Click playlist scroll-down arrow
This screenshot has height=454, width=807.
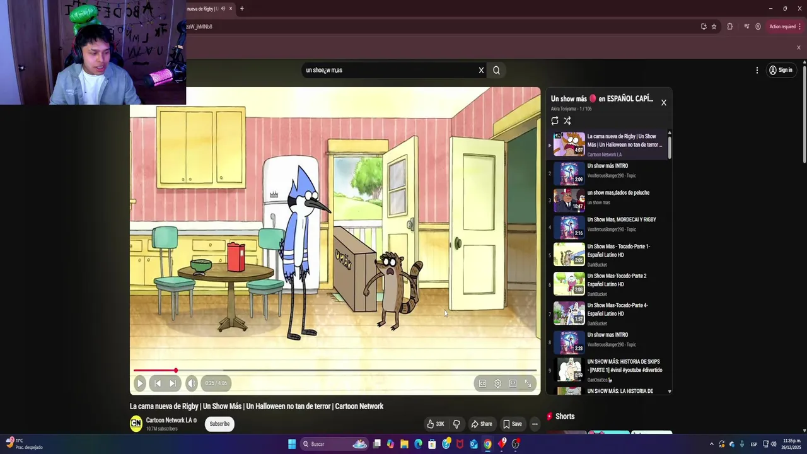pos(670,392)
